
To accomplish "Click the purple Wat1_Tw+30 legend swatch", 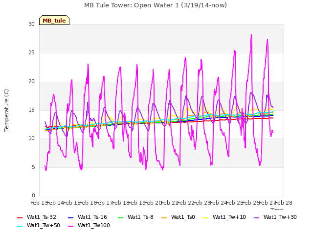I will click(256, 217).
